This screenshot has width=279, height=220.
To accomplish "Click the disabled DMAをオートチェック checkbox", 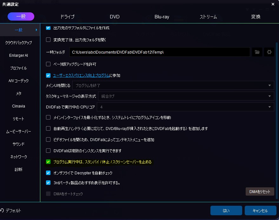I will 48,194.
